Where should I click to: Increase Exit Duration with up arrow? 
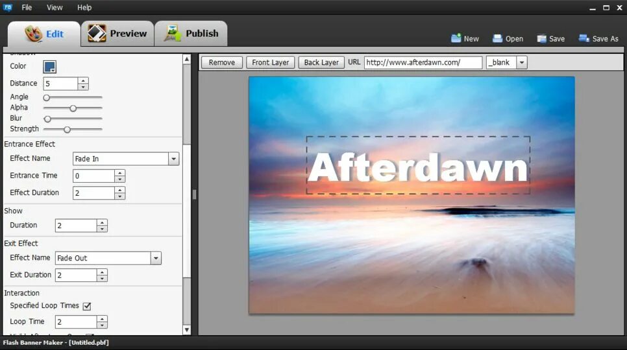[x=103, y=272]
